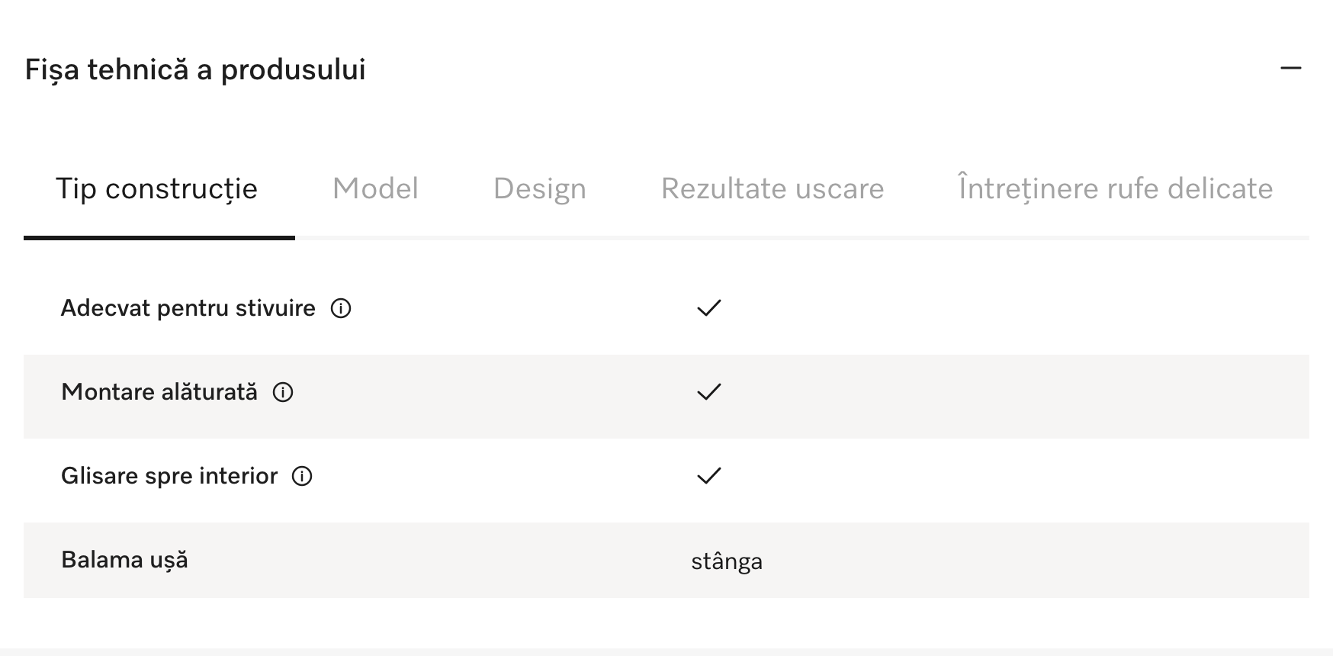Show info tooltip for Glisare spre interior

coord(303,476)
